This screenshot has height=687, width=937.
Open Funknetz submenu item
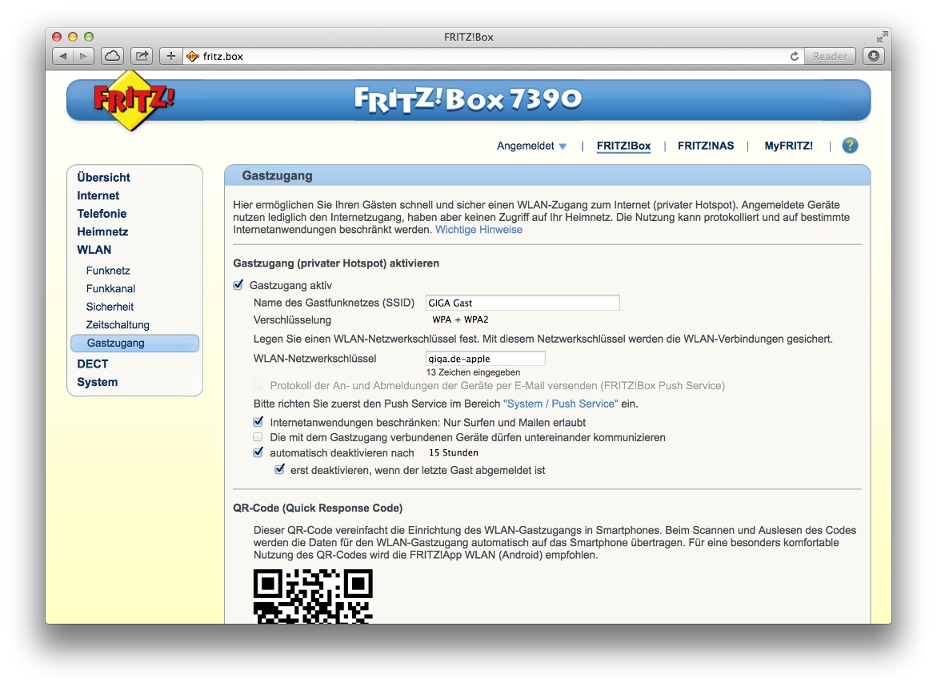107,271
